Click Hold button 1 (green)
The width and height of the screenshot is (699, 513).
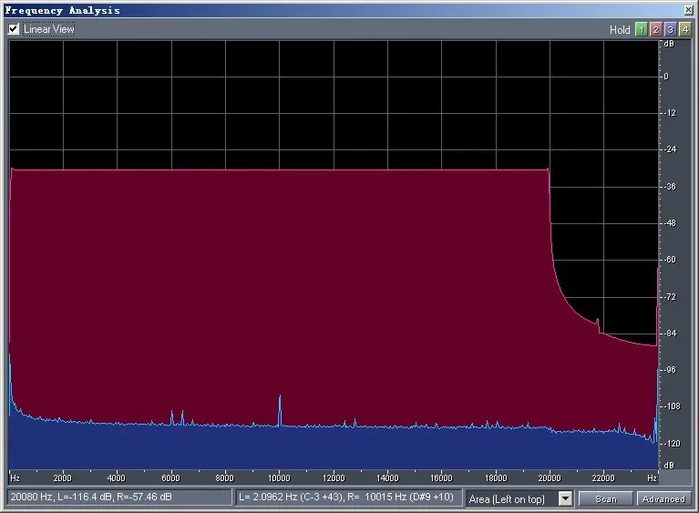coord(641,29)
